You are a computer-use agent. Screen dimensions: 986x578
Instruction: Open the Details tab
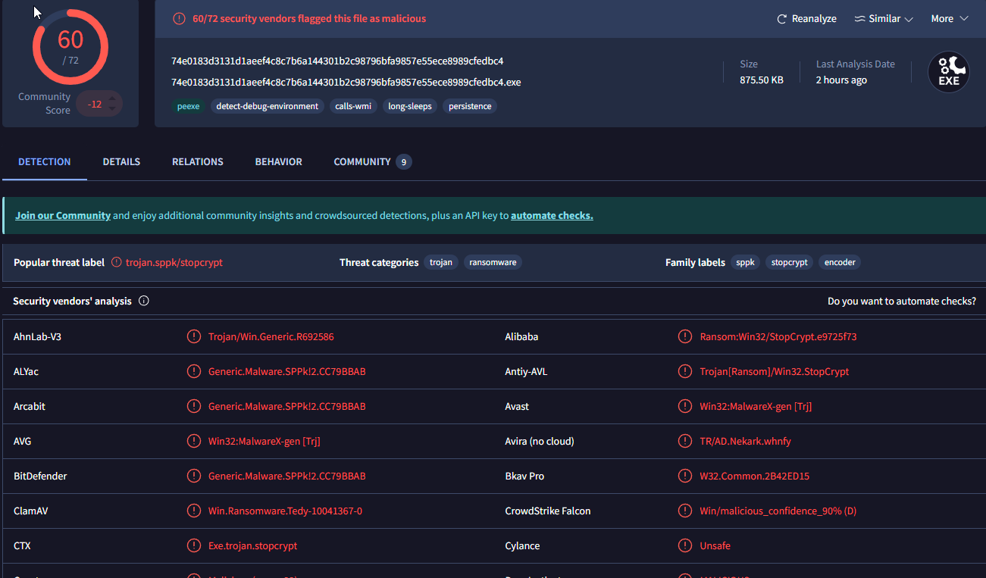[x=121, y=161]
